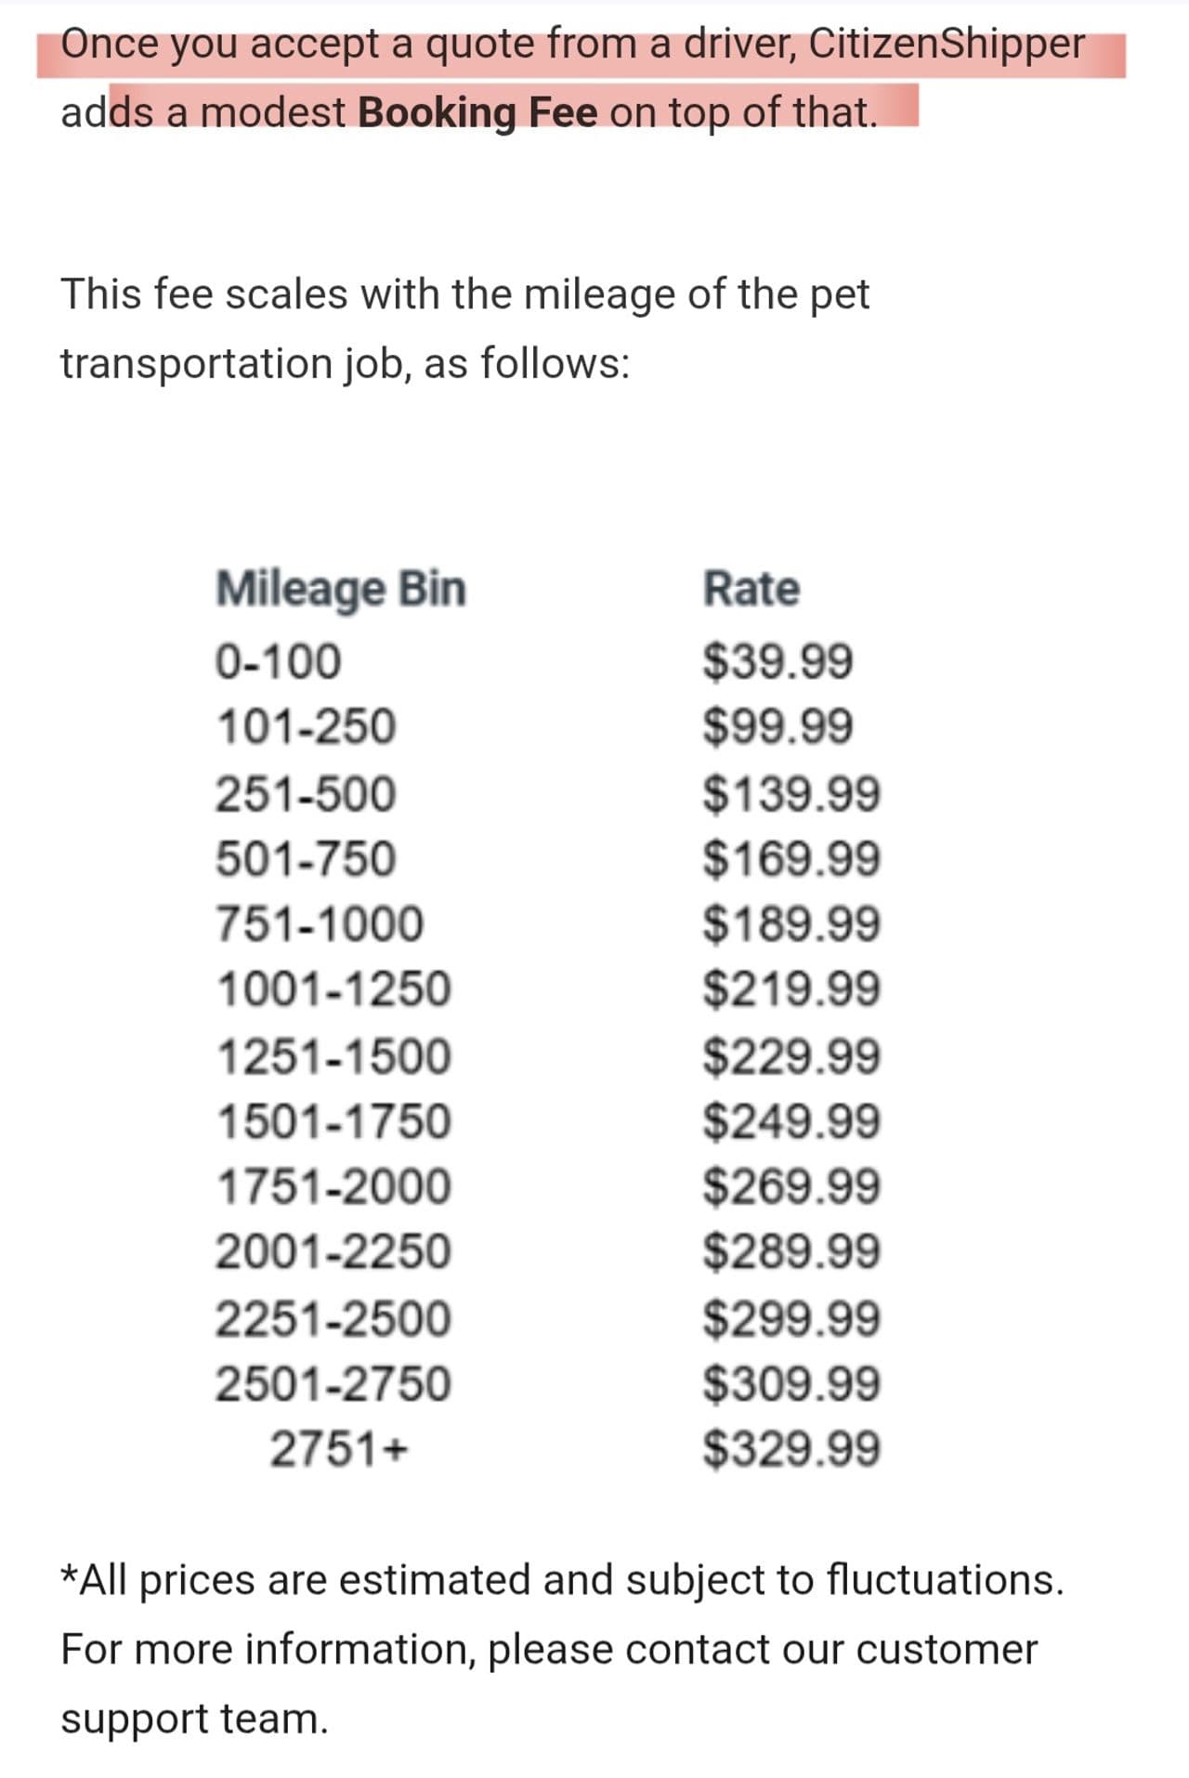This screenshot has height=1778, width=1189.
Task: Click the $139.99 rate value
Action: point(790,794)
